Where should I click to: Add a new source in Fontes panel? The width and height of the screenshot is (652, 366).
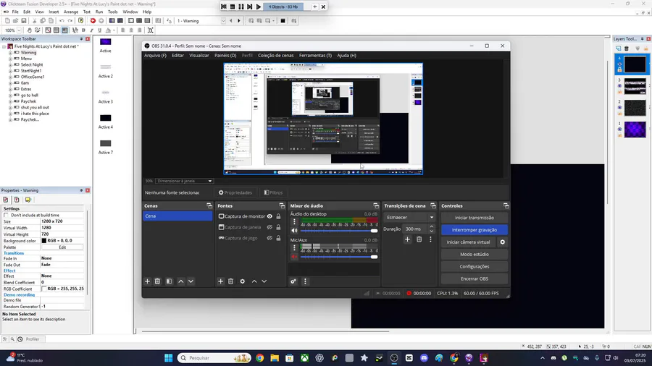click(x=221, y=281)
